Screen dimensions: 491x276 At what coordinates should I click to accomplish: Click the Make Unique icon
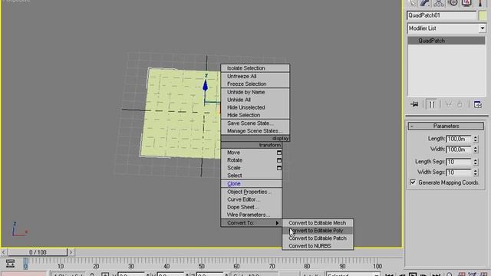click(448, 104)
